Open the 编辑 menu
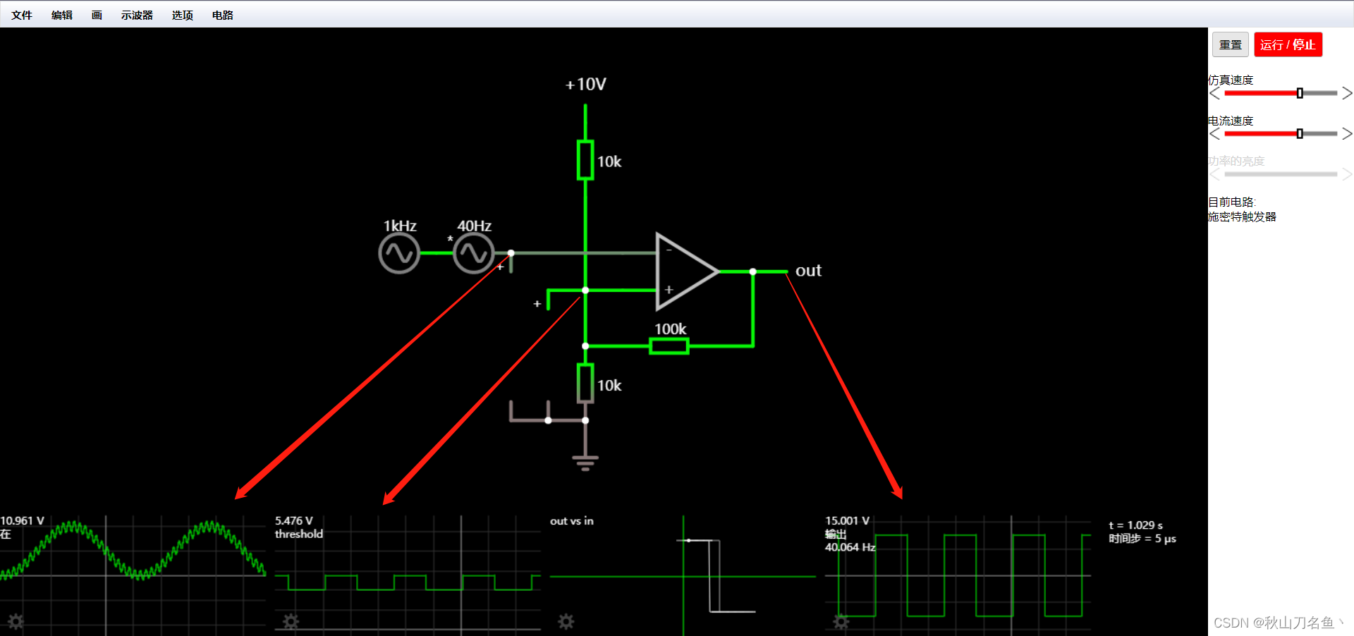This screenshot has width=1354, height=636. pyautogui.click(x=62, y=15)
